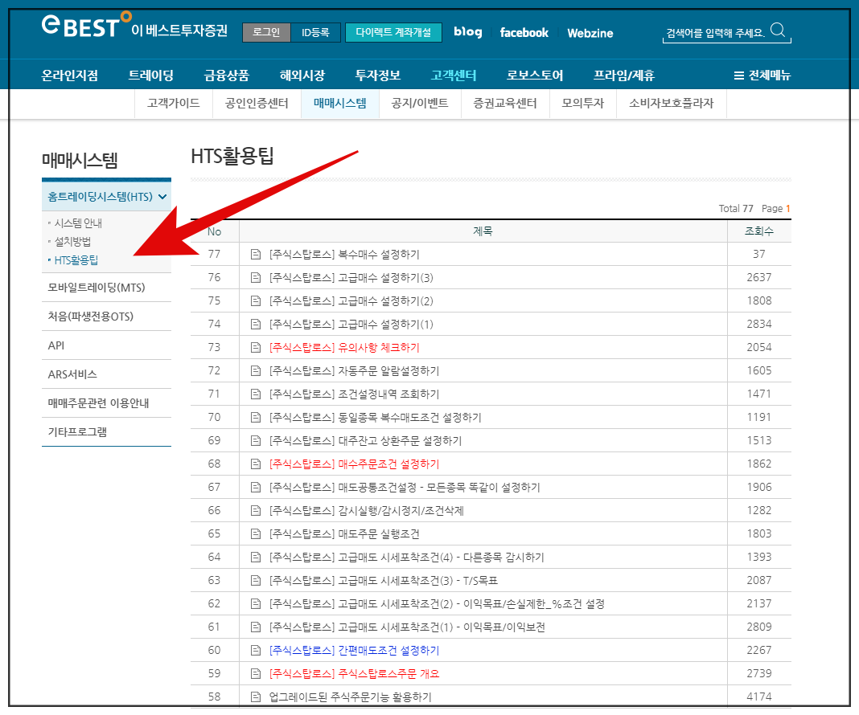Click document icon on row 67
859x715 pixels.
[255, 488]
